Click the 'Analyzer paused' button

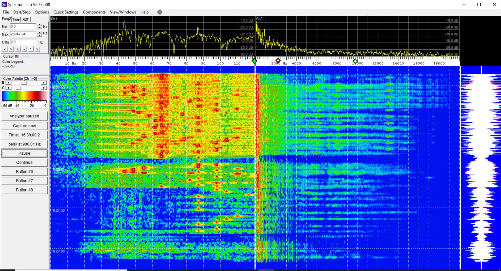coord(24,116)
